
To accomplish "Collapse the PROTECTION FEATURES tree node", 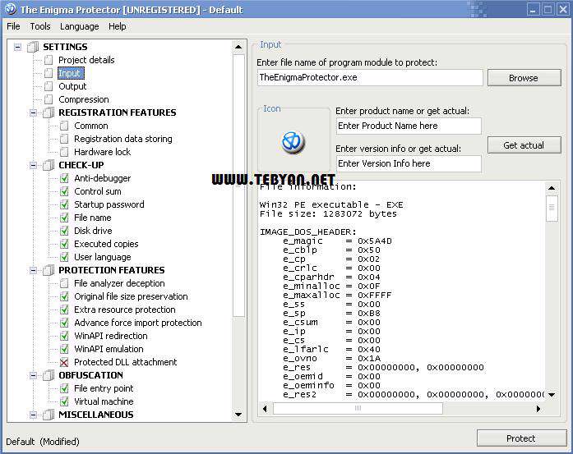I will pyautogui.click(x=34, y=270).
